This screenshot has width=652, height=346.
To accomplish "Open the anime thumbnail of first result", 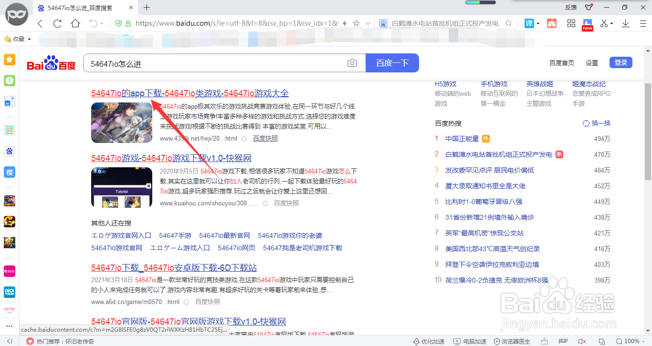I will (122, 122).
